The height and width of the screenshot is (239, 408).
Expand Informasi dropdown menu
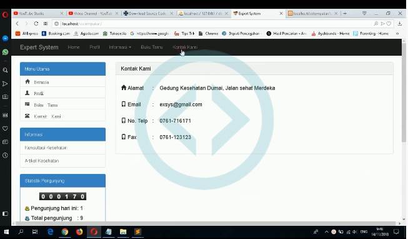point(120,47)
